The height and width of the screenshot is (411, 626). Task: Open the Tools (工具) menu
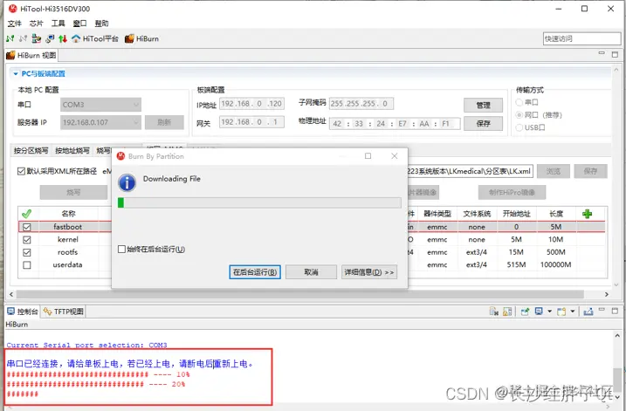click(x=58, y=24)
